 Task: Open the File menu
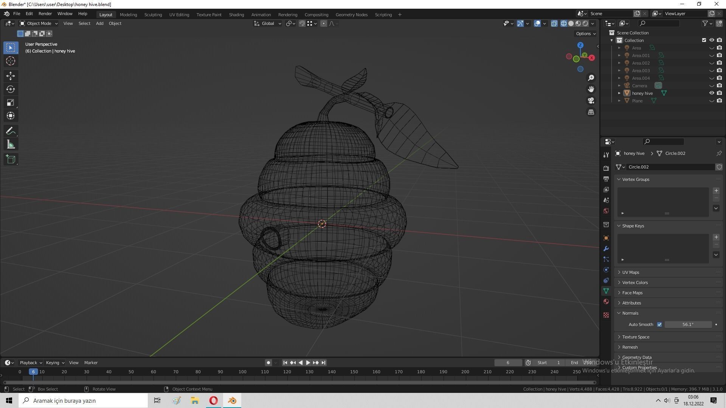pyautogui.click(x=17, y=14)
